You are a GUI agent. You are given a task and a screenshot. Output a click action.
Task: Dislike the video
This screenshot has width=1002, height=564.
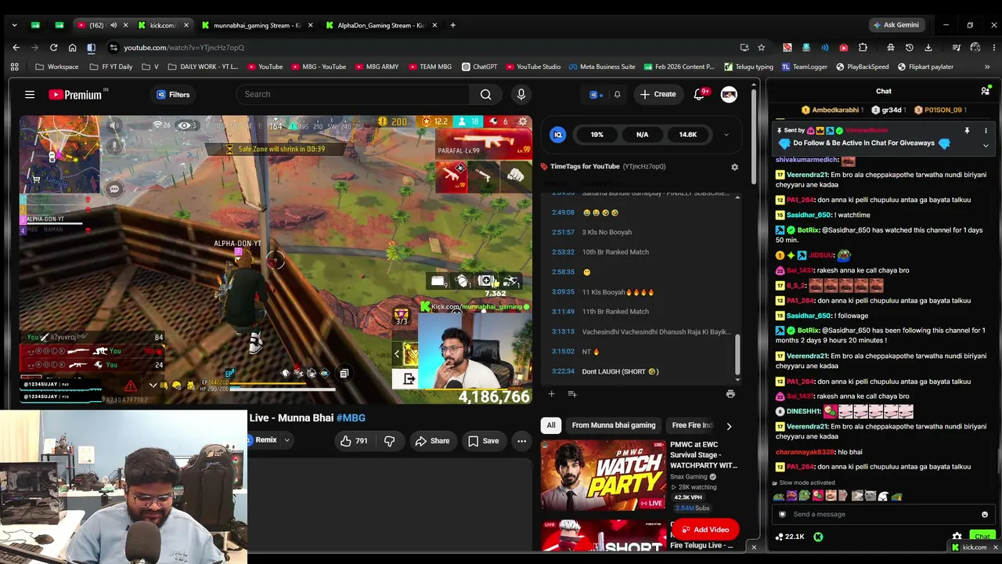pyautogui.click(x=389, y=441)
